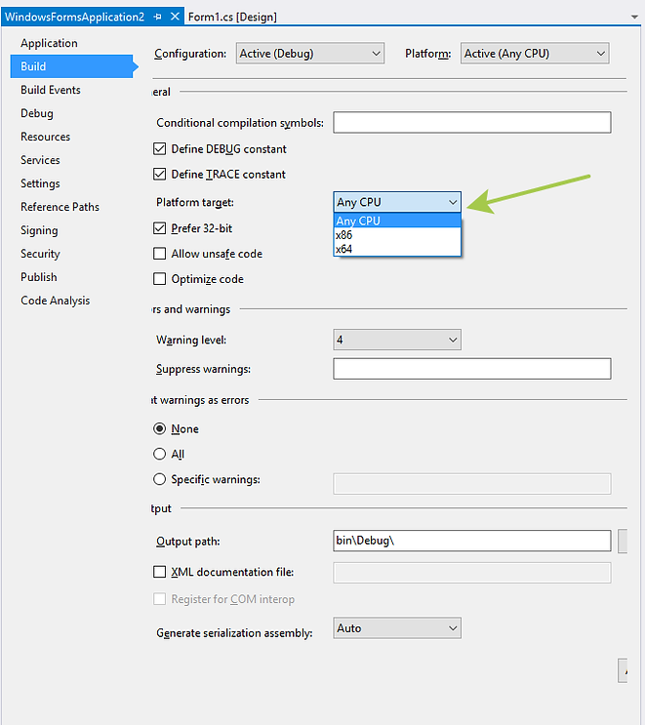Open the Security page
645x725 pixels.
[40, 254]
